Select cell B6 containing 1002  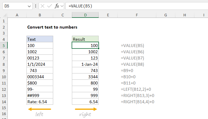(x=40, y=52)
